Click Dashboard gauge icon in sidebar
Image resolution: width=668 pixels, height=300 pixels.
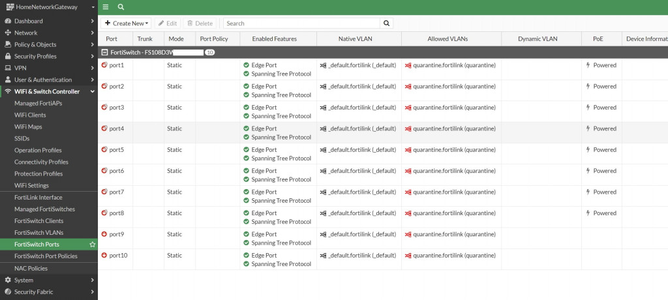pyautogui.click(x=7, y=21)
